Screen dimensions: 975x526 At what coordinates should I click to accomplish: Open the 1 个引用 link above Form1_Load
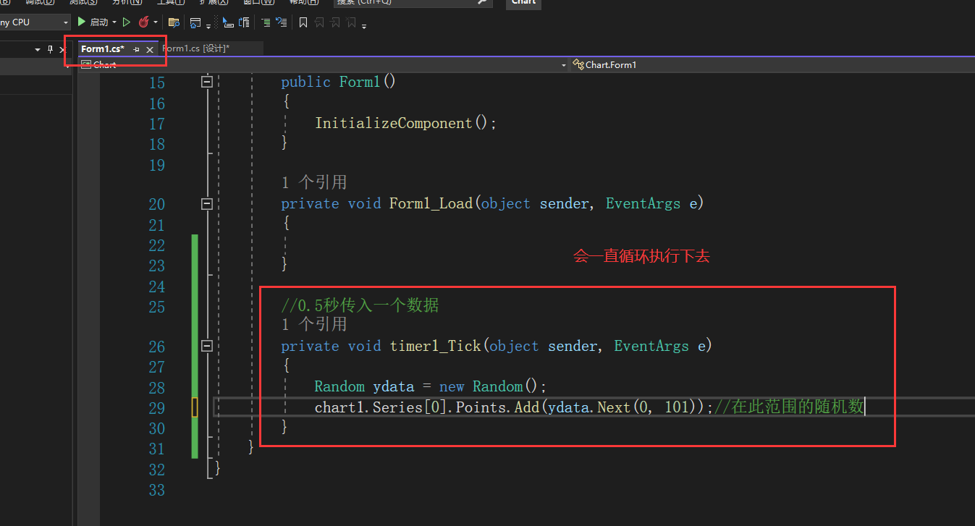click(x=314, y=182)
